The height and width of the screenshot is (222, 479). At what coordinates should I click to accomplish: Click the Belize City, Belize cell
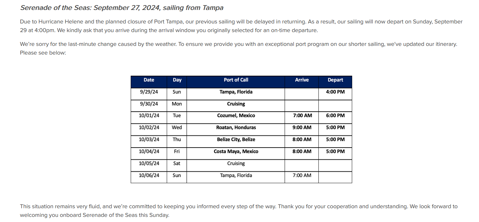[x=236, y=141]
